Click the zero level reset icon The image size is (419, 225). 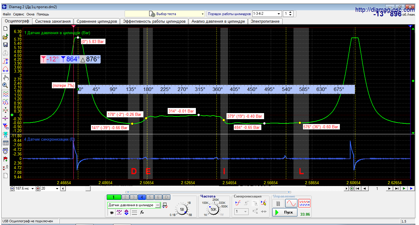[x=5, y=167]
